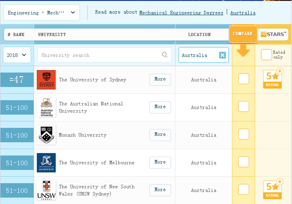The height and width of the screenshot is (204, 292).
Task: Open the Mechanical Engineering Degrees link
Action: pyautogui.click(x=181, y=13)
